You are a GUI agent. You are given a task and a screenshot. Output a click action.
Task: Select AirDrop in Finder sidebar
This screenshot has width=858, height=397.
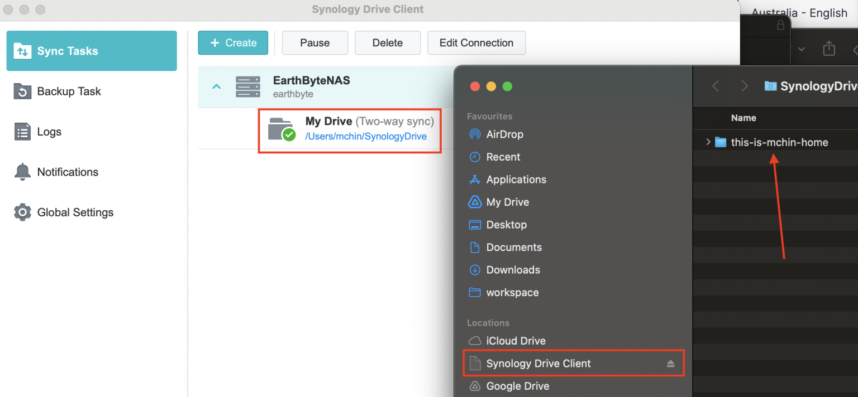503,134
